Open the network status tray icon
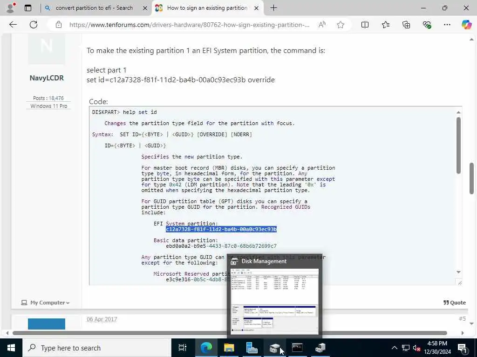The height and width of the screenshot is (357, 477). pos(406,348)
